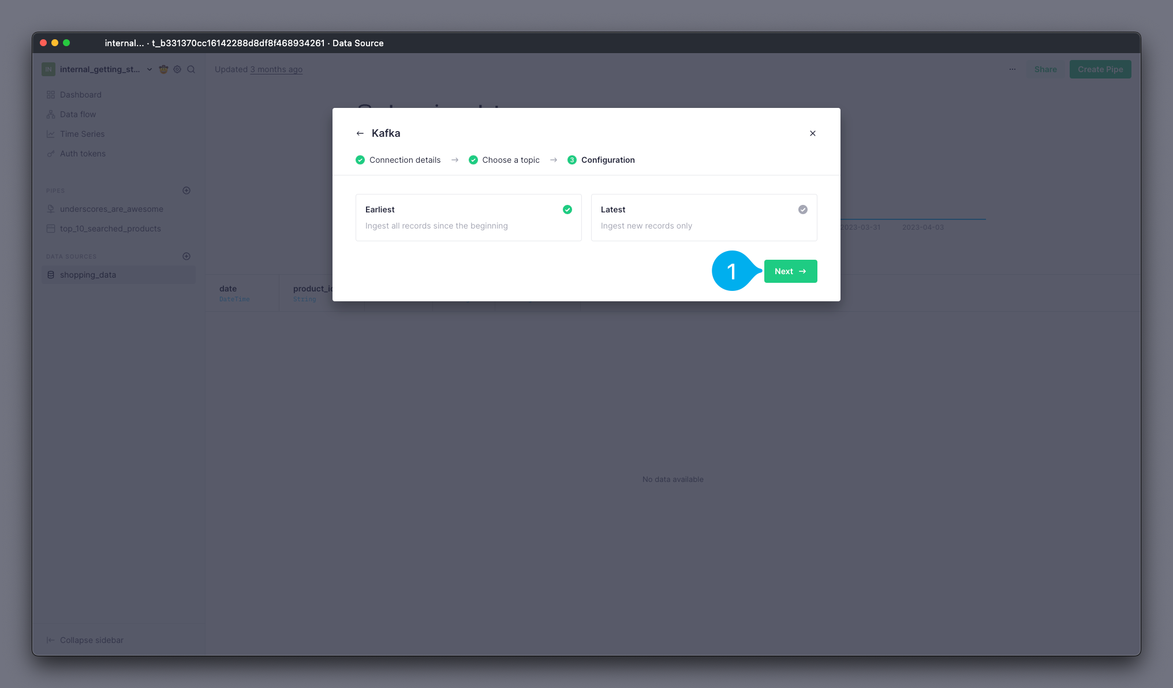
Task: Click the Share button
Action: pyautogui.click(x=1045, y=69)
